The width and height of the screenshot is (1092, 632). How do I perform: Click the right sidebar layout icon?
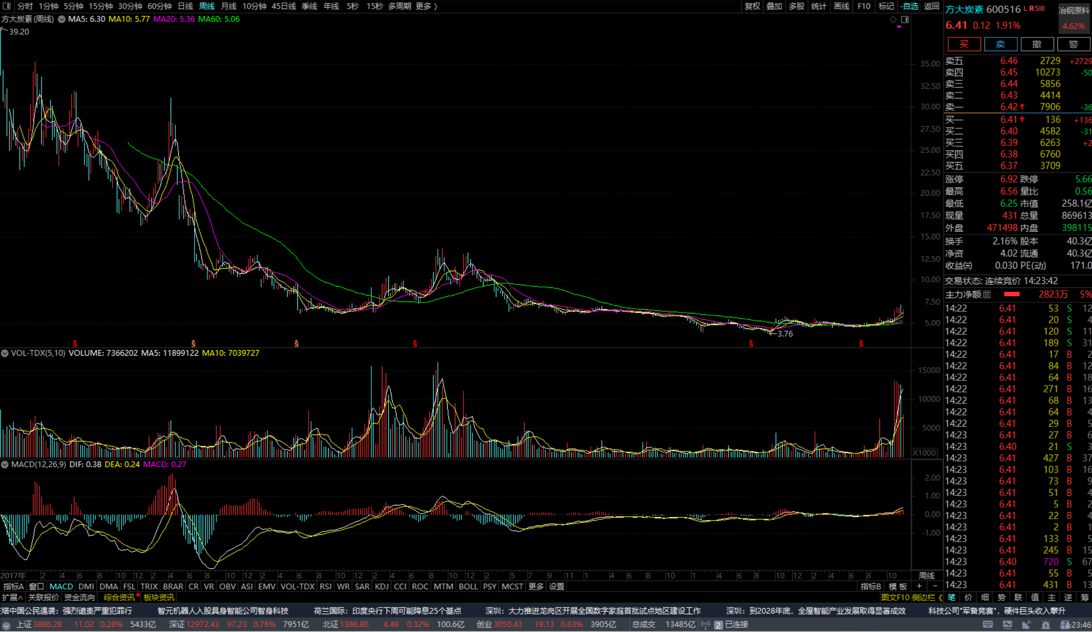[x=905, y=20]
